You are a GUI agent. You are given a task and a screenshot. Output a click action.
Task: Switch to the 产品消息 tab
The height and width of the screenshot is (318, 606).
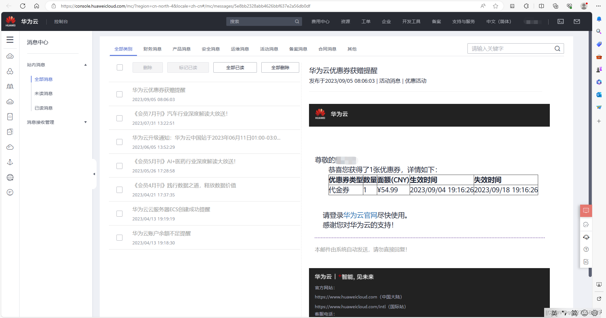click(181, 49)
